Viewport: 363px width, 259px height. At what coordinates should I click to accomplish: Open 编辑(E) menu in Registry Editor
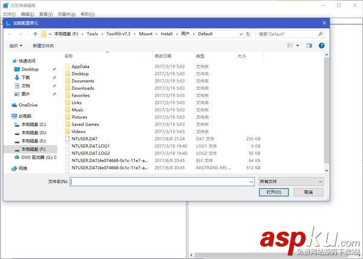pyautogui.click(x=27, y=14)
